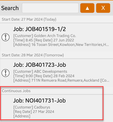The height and width of the screenshot is (122, 113).
Task: Click the orange up-arrow triangle button
Action: 87,8
